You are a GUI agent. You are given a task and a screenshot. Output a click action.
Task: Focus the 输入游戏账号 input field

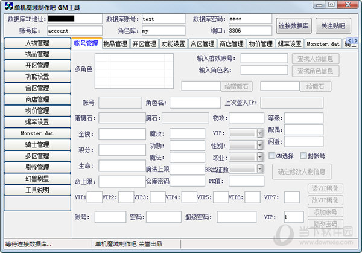264,58
